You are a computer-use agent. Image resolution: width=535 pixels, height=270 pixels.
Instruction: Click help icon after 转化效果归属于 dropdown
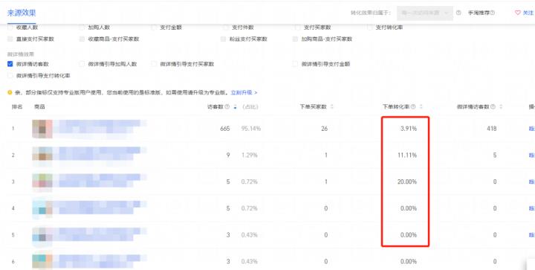[x=458, y=13]
